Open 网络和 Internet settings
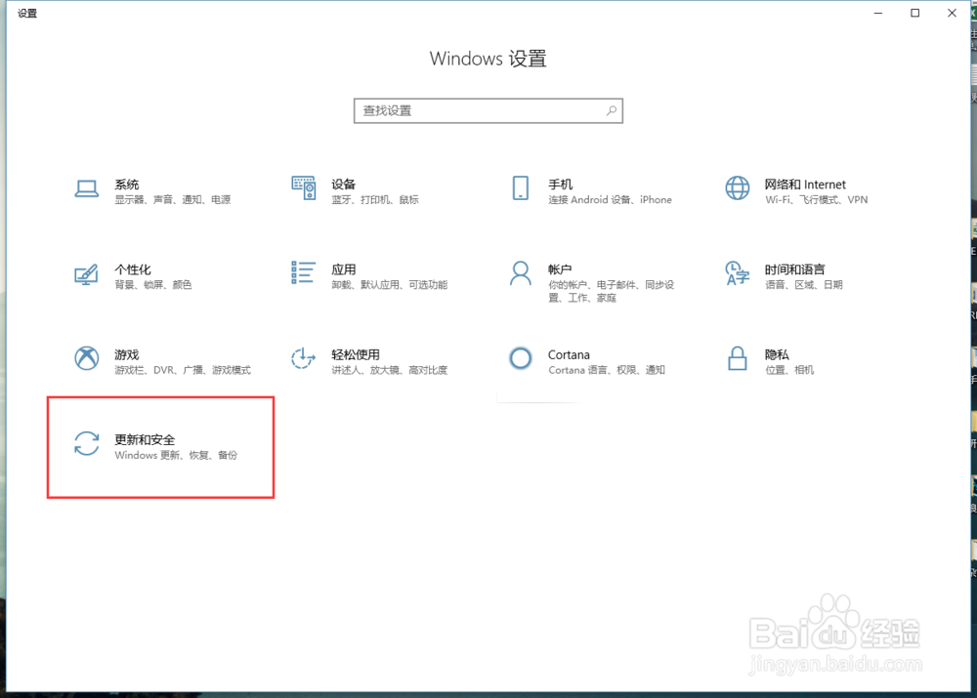Screen dimensions: 977x698 (x=805, y=190)
